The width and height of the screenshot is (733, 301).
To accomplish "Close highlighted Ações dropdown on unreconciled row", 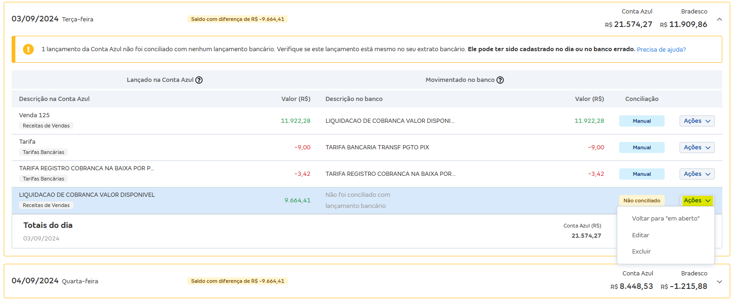I will coord(697,201).
